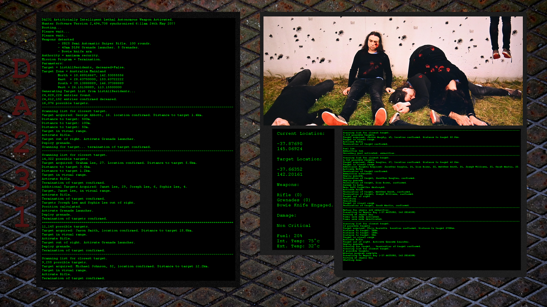This screenshot has height=307, width=547.
Task: Select the Rifle (0) weapon entry
Action: 289,195
